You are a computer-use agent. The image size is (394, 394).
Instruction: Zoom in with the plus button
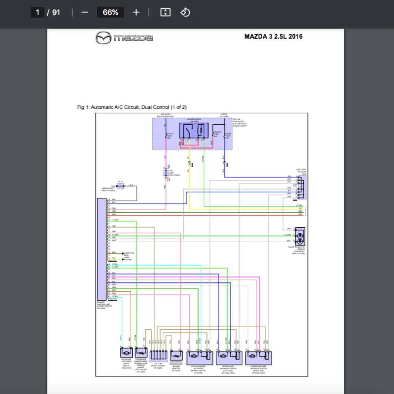[x=136, y=12]
